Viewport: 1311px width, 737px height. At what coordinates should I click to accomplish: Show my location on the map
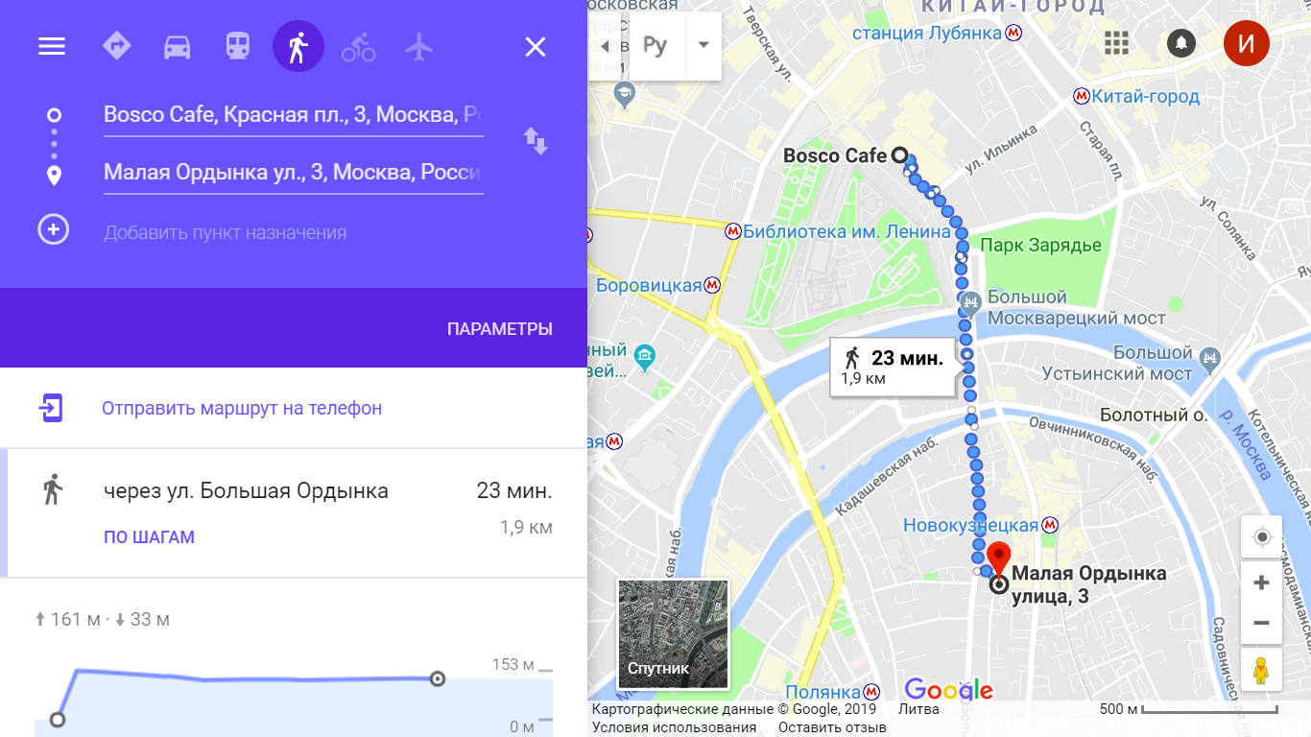(1261, 536)
